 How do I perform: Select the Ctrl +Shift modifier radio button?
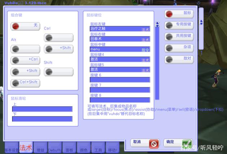[59, 49]
